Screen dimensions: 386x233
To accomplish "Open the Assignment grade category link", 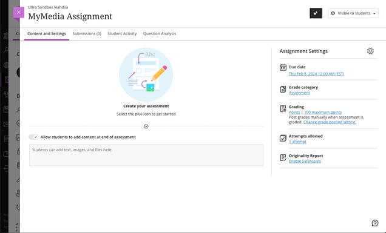I will point(299,93).
